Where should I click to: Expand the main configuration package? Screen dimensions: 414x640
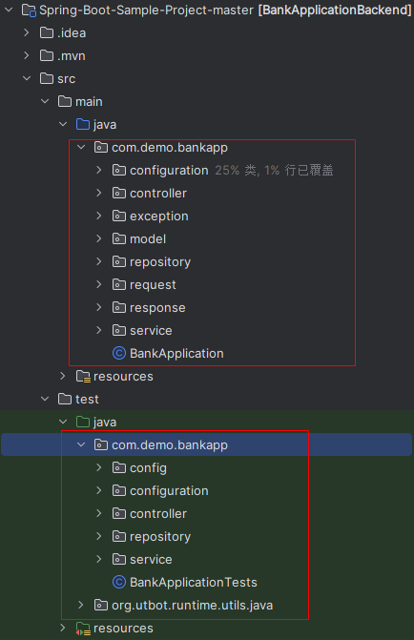point(99,170)
